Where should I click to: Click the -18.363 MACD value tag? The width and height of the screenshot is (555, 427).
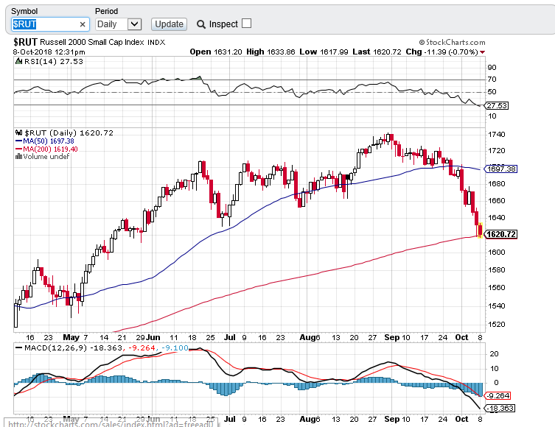click(500, 409)
